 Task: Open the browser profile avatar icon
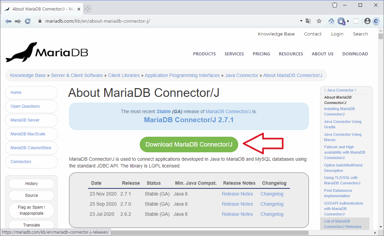coord(367,21)
